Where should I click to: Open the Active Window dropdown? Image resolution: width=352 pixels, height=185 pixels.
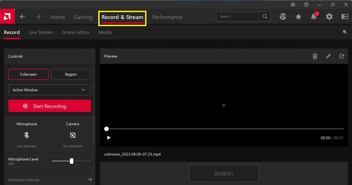(50, 90)
